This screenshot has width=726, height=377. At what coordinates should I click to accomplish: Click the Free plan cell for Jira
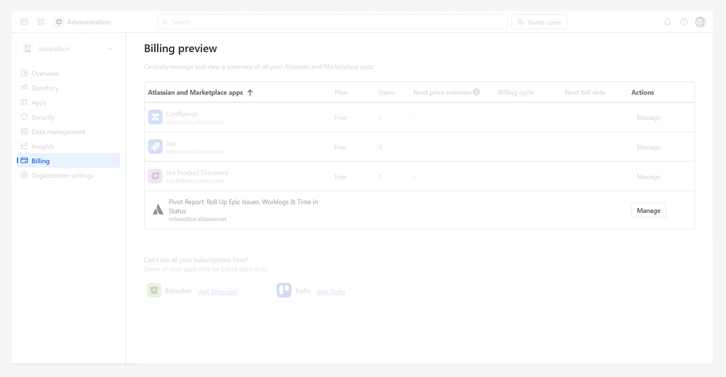pos(341,147)
